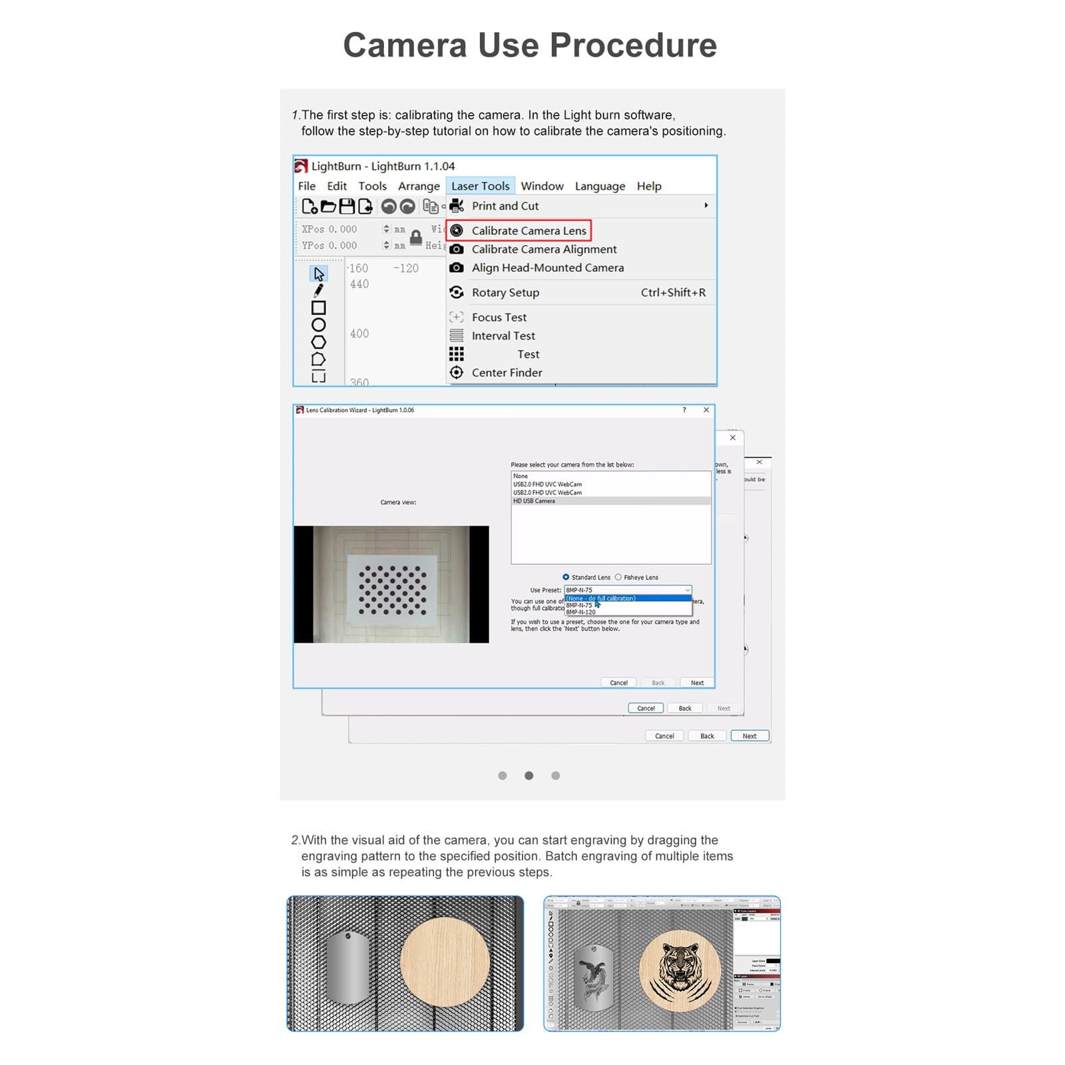Open the Arrange menu

pos(419,186)
